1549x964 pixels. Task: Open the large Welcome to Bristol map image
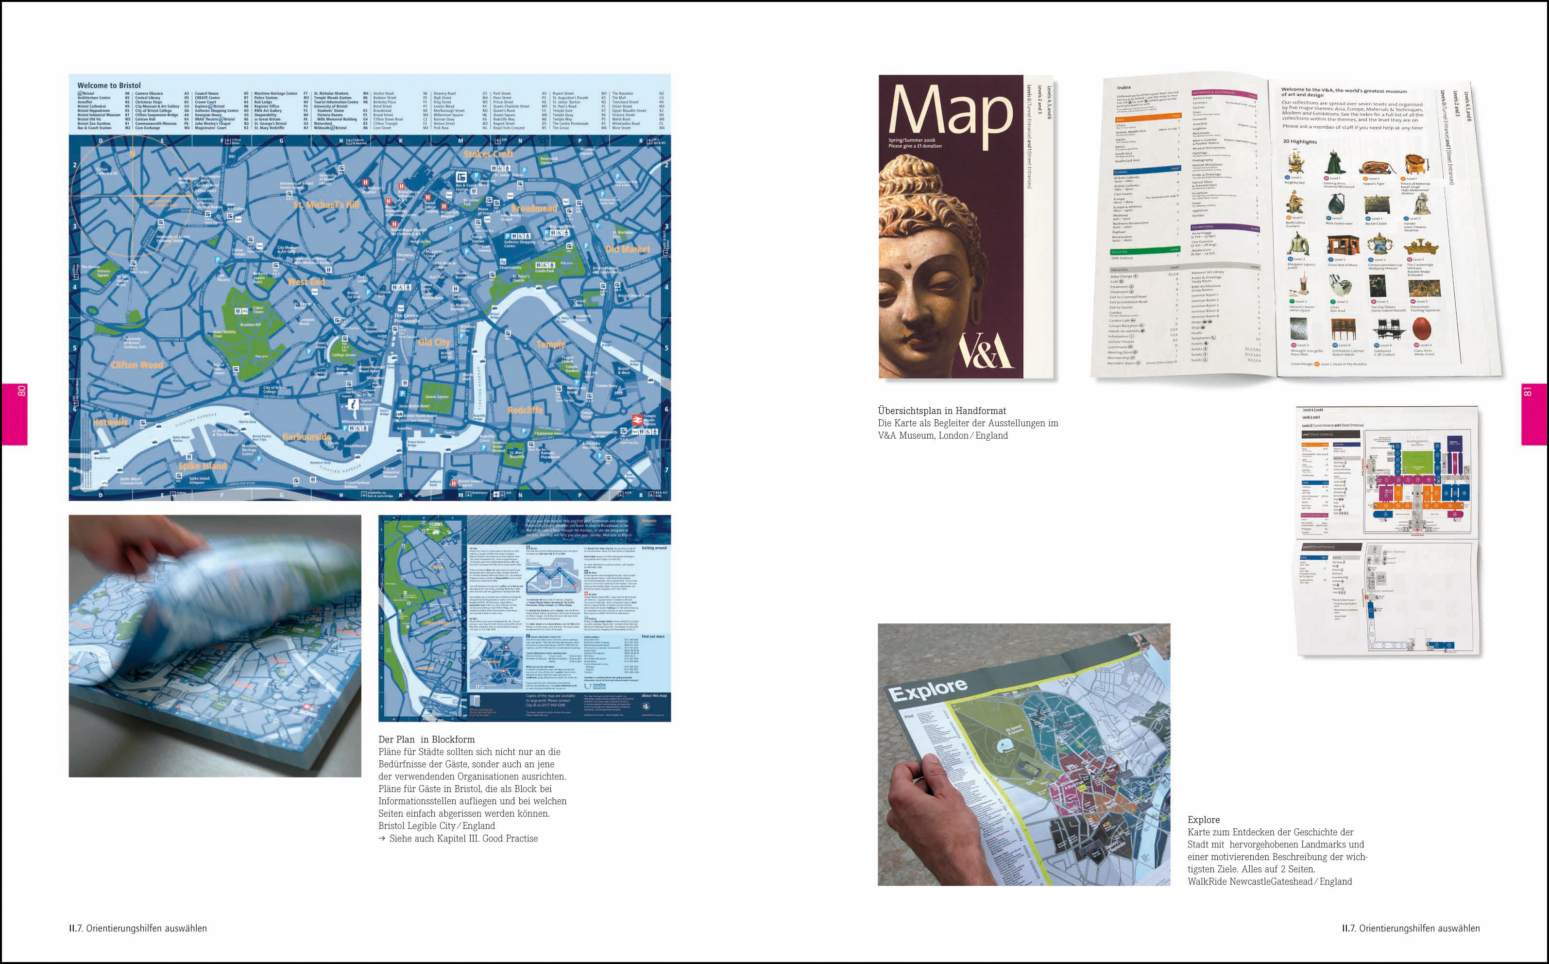pyautogui.click(x=370, y=288)
